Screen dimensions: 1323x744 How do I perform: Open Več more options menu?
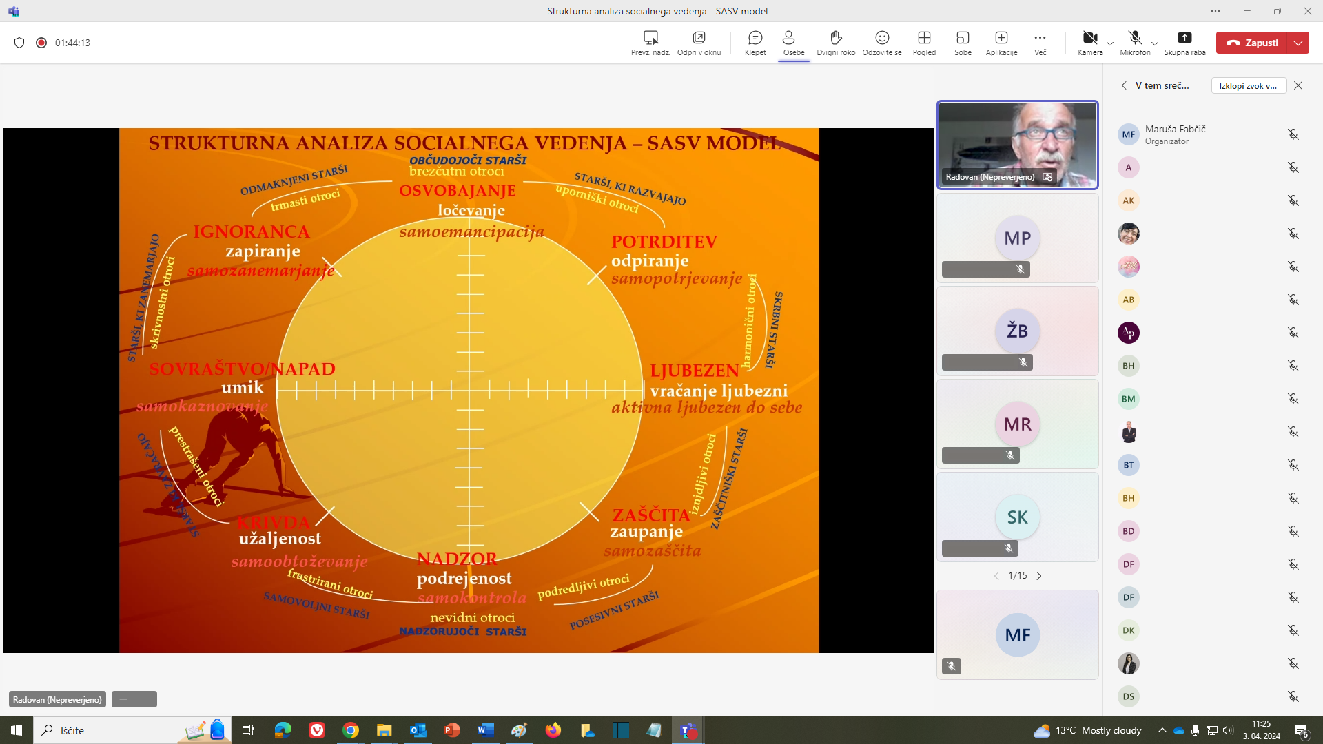click(x=1040, y=42)
